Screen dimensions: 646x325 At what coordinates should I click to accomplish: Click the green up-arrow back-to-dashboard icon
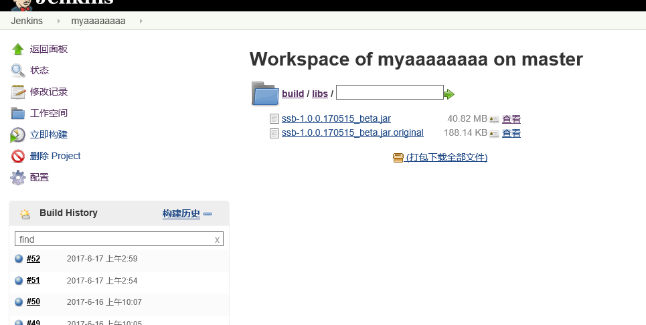tap(18, 49)
